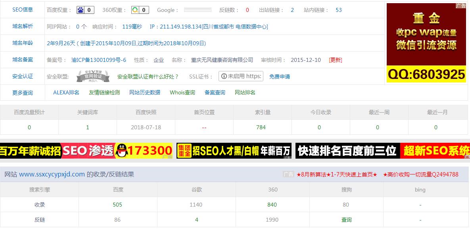Click the 反链数 value 0
The image size is (470, 230).
(x=247, y=10)
